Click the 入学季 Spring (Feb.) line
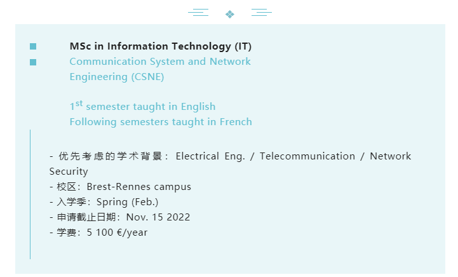 pos(104,202)
